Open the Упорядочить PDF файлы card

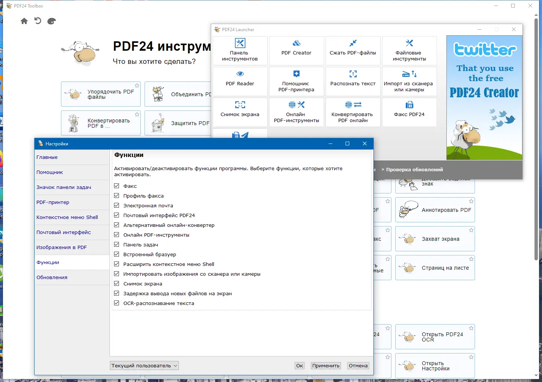point(101,94)
